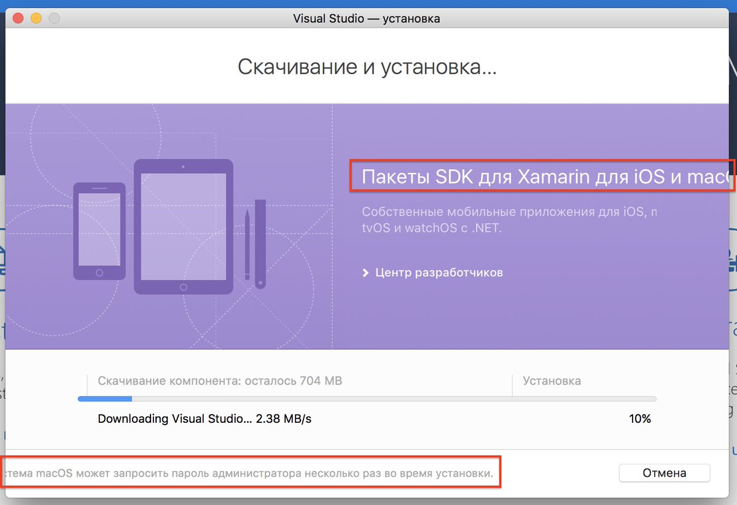Image resolution: width=737 pixels, height=505 pixels.
Task: Click the chevron arrow before Центр разработчиков
Action: pyautogui.click(x=365, y=272)
